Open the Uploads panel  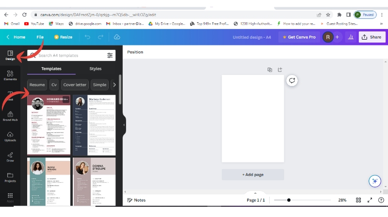[10, 136]
